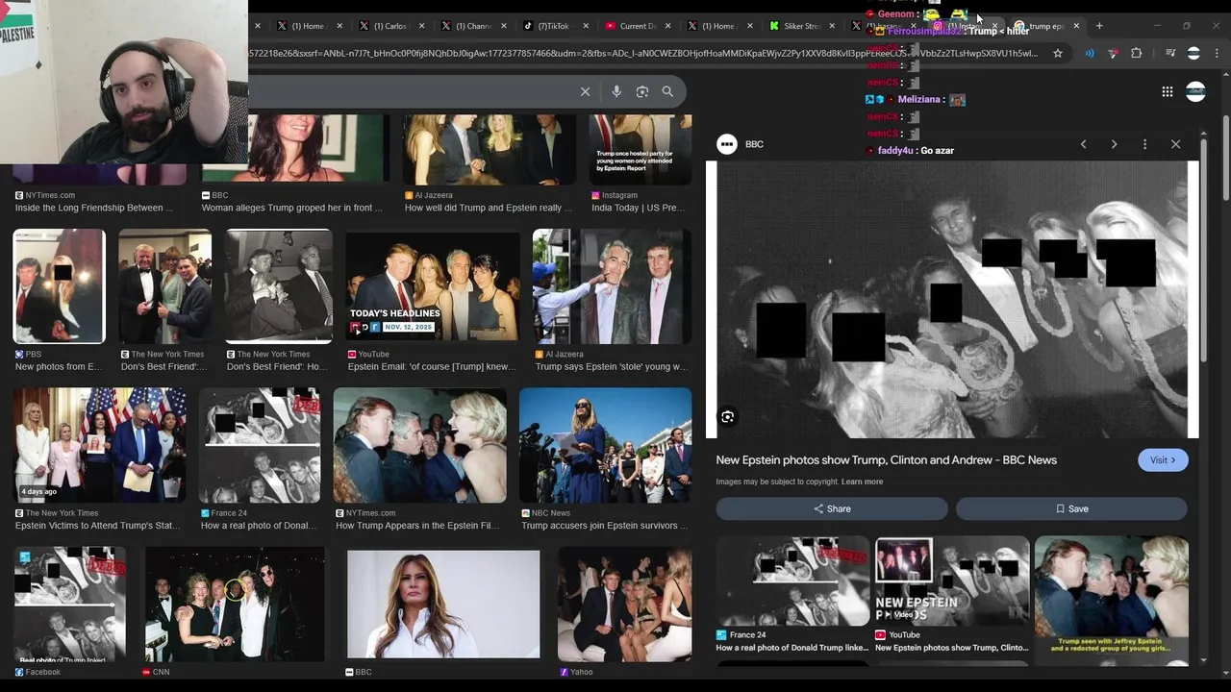Close the 'Current De' YouTube tab
The height and width of the screenshot is (692, 1231).
click(x=668, y=26)
